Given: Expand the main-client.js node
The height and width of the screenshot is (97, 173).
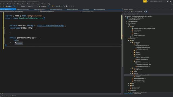Looking at the screenshot, I should 130,30.
